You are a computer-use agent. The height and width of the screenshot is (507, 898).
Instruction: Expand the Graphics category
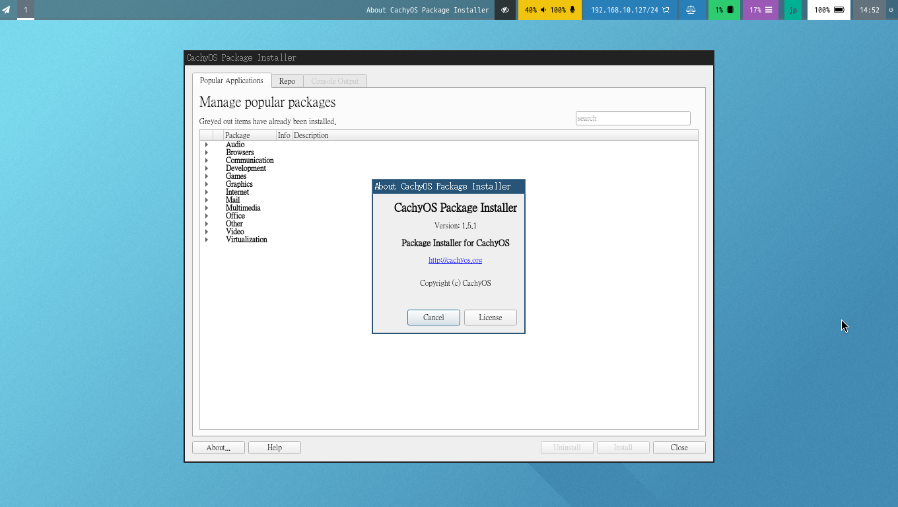(207, 184)
